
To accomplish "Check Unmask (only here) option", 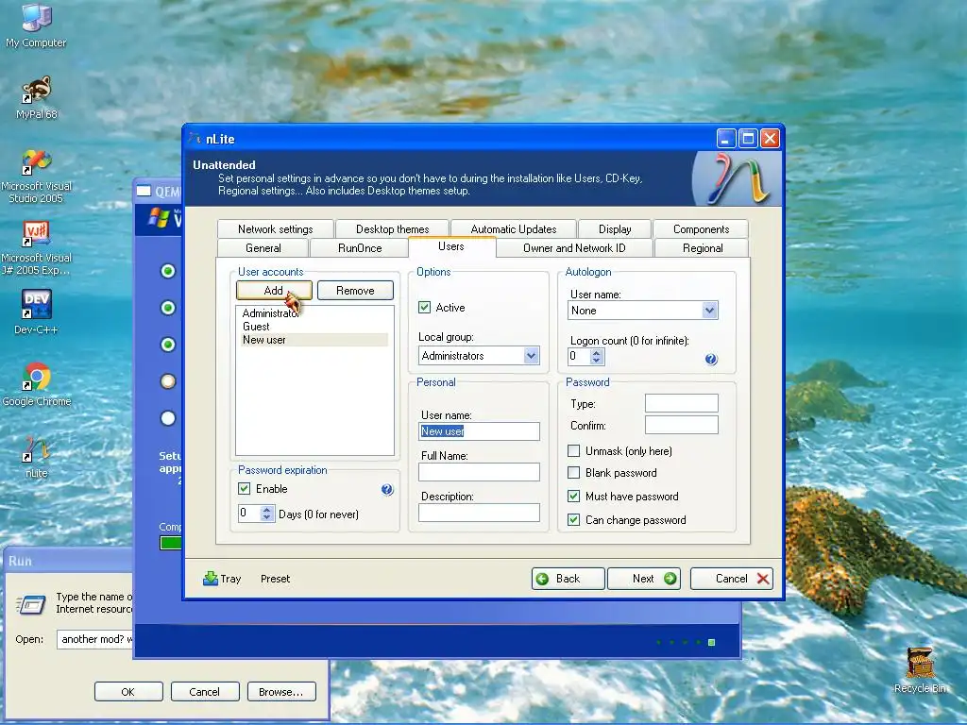I will tap(573, 450).
